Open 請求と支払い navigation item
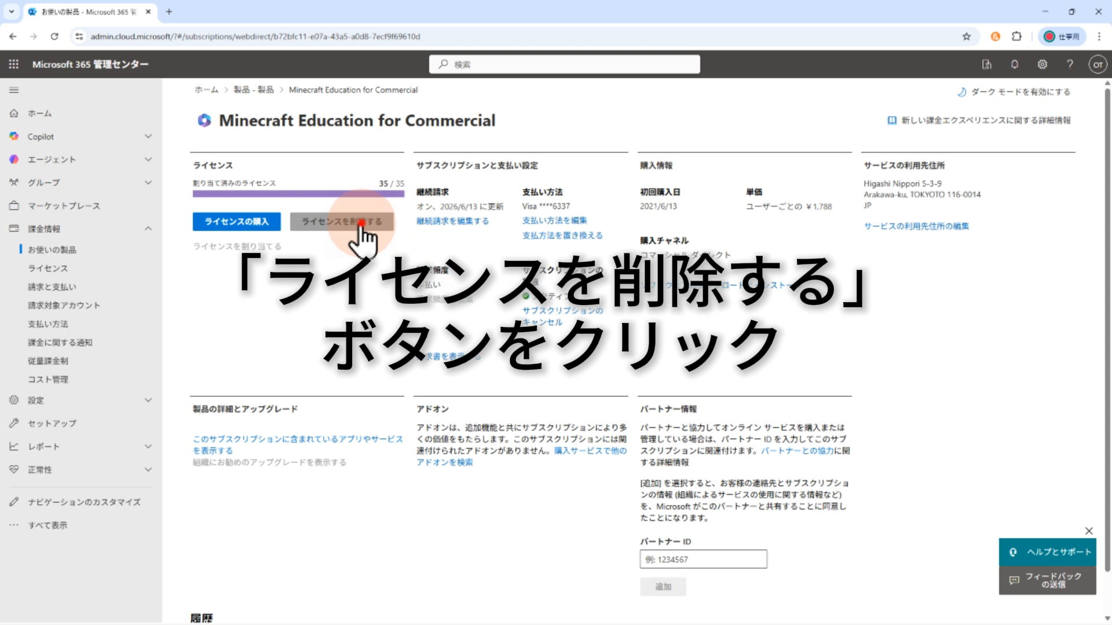Image resolution: width=1112 pixels, height=625 pixels. pyautogui.click(x=52, y=287)
